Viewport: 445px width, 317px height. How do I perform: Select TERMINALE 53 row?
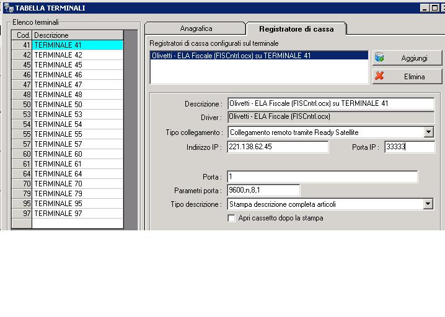[x=68, y=115]
